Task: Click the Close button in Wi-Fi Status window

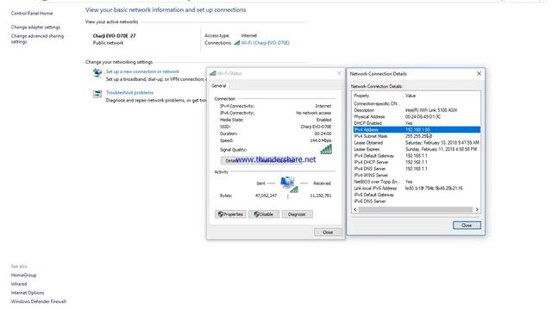Action: (x=328, y=232)
